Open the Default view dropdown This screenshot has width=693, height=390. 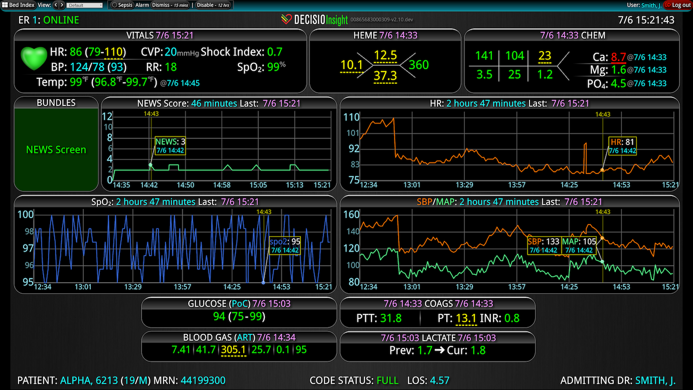[84, 5]
